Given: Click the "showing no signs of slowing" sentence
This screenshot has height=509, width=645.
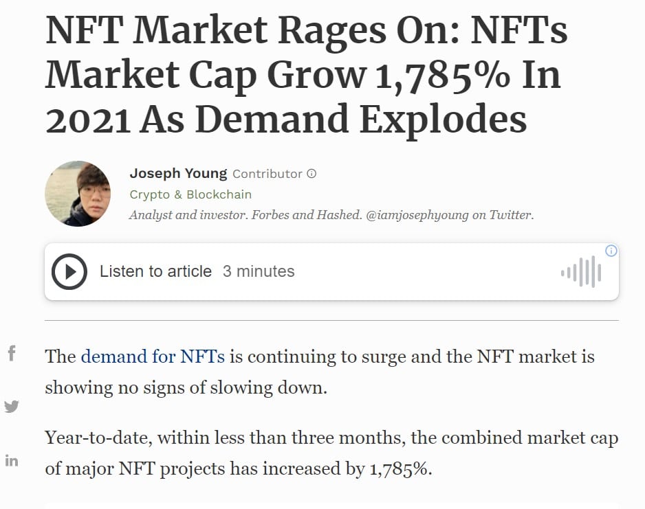Looking at the screenshot, I should point(186,387).
